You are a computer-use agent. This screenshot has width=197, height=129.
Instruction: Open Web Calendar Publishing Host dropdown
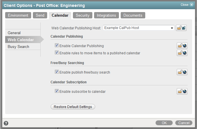pos(172,28)
